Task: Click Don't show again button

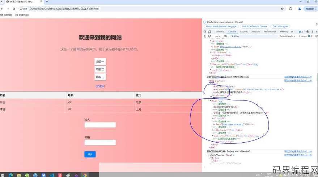Action: click(x=280, y=26)
